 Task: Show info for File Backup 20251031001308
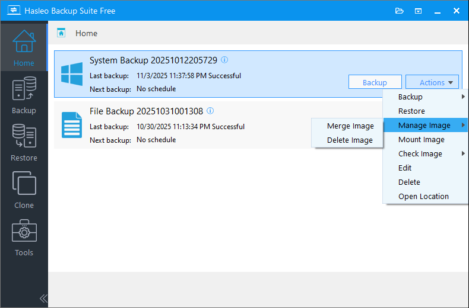tap(210, 111)
